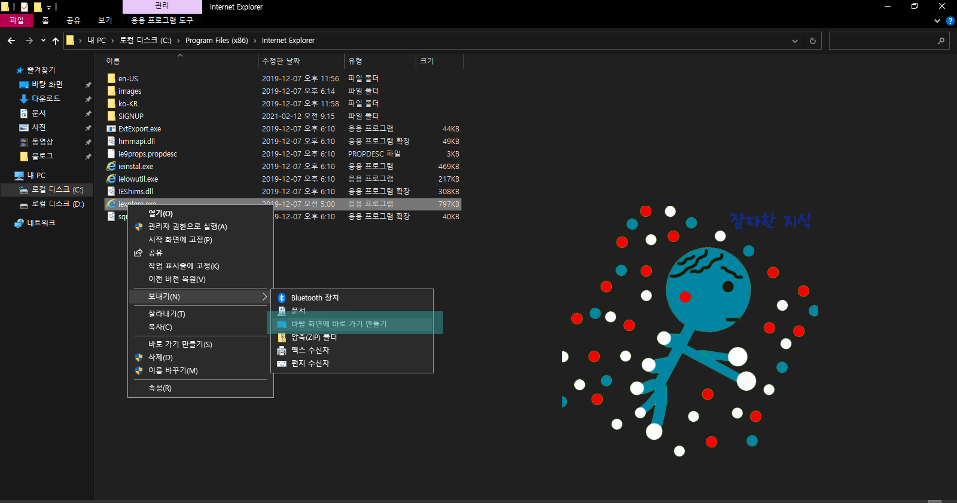Select the 관리 contextual tab
This screenshot has height=503, width=957.
coord(162,6)
